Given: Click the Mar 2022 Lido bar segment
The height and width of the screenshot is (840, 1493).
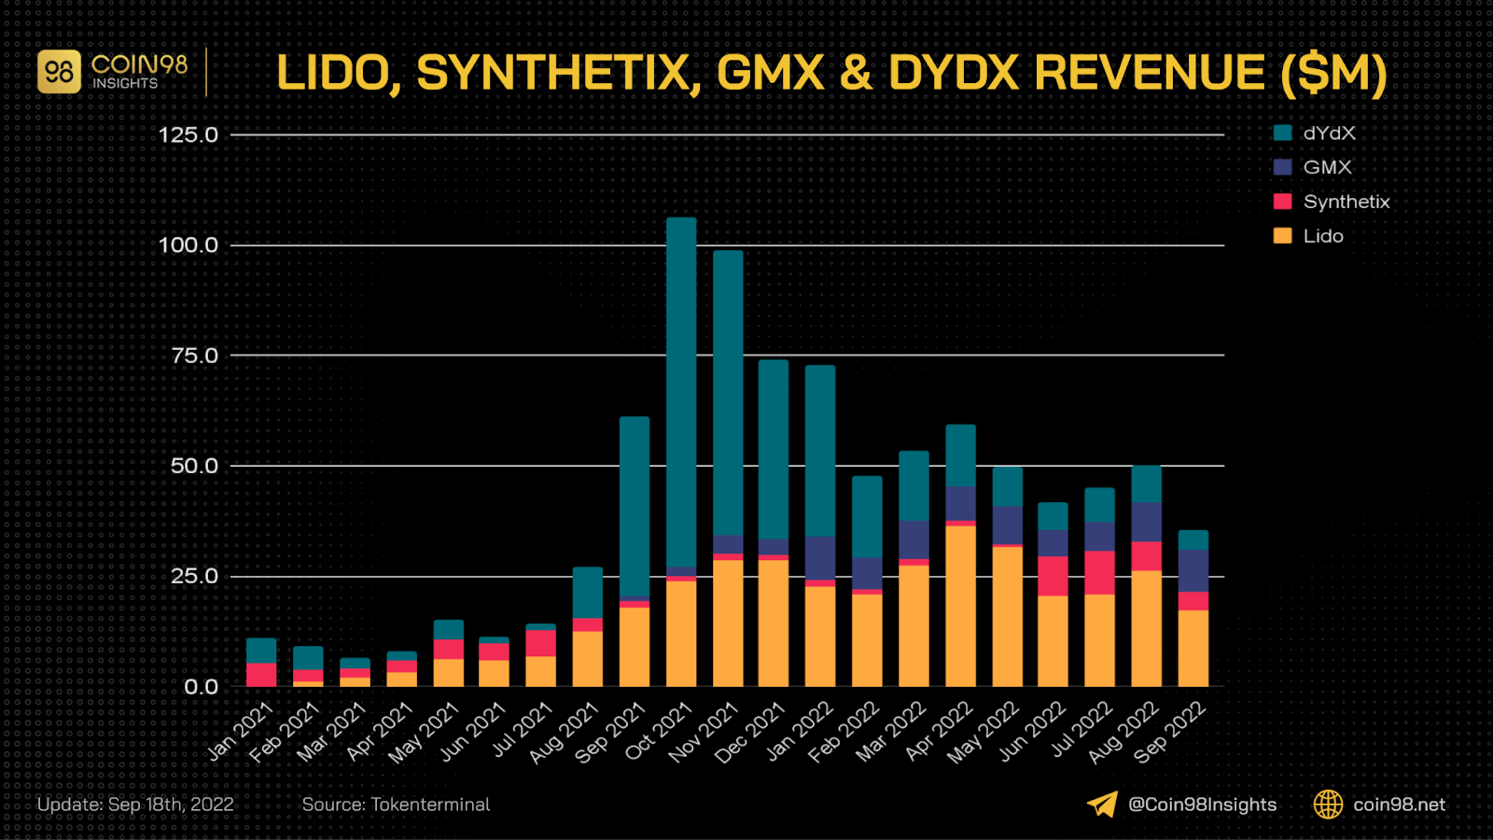Looking at the screenshot, I should point(914,626).
